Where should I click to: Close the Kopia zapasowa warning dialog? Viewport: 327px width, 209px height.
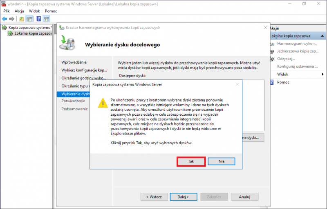point(237,84)
